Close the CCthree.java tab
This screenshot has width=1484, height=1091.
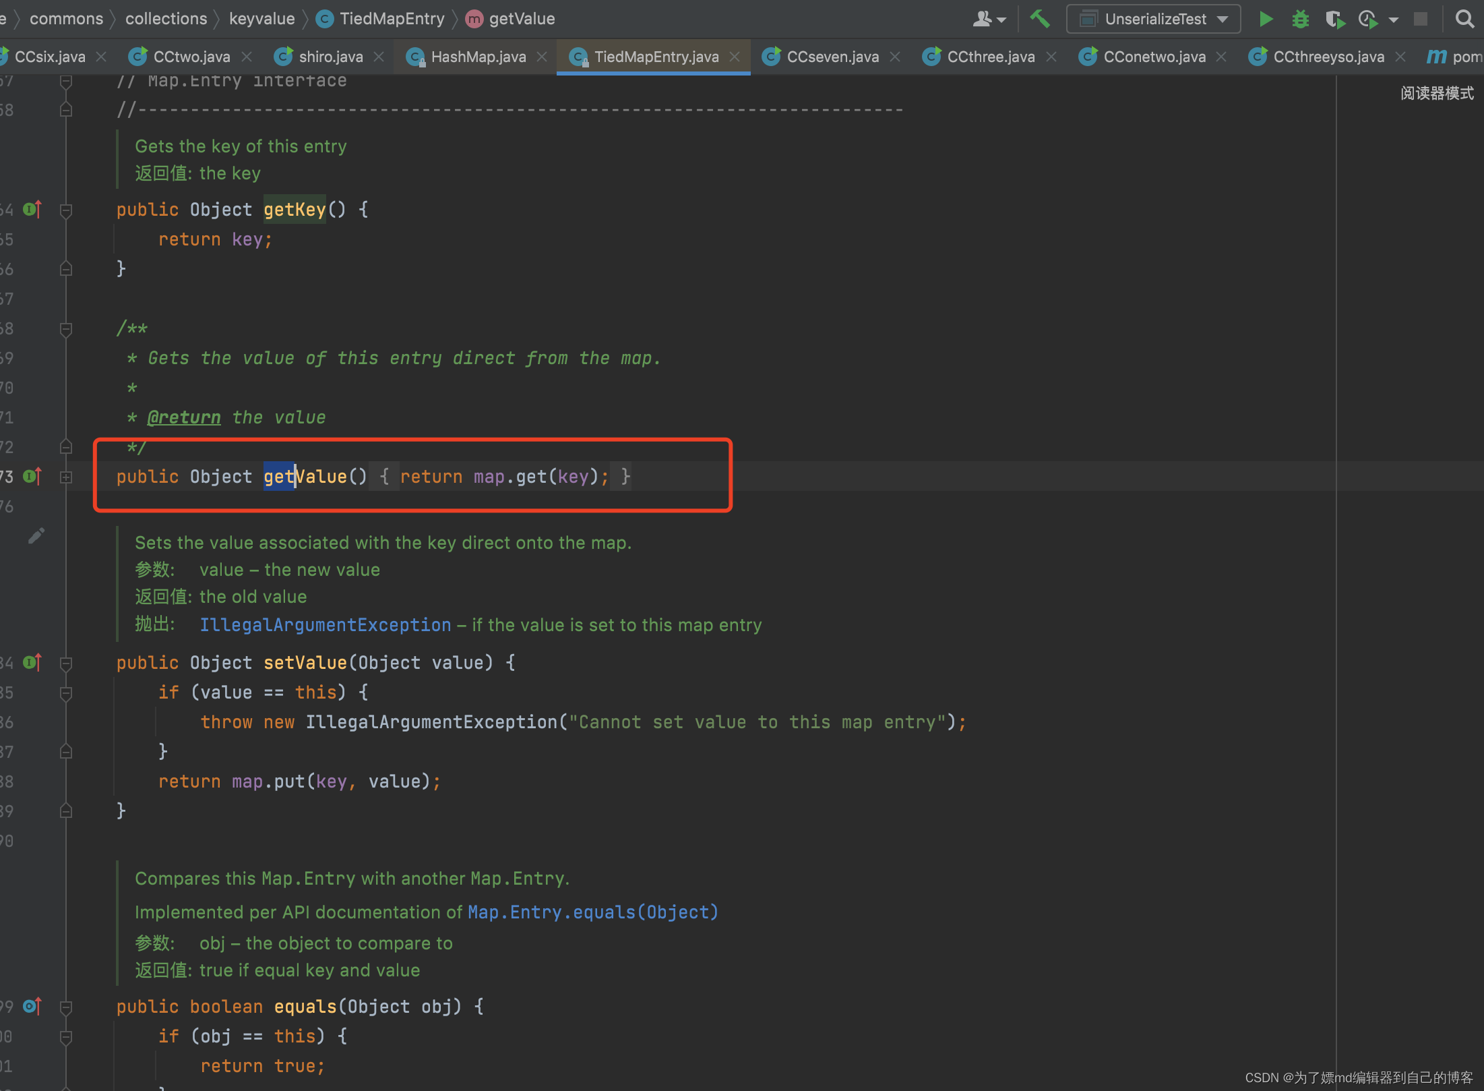[x=1051, y=57]
